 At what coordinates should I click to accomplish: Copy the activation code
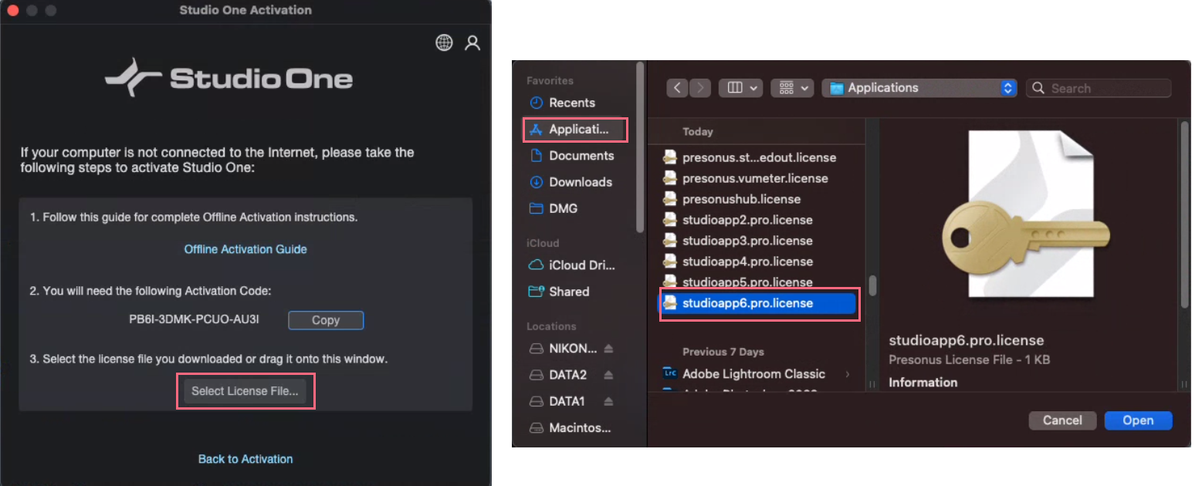click(x=325, y=319)
